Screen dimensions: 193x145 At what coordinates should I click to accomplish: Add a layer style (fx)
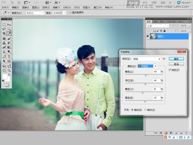click(x=161, y=133)
